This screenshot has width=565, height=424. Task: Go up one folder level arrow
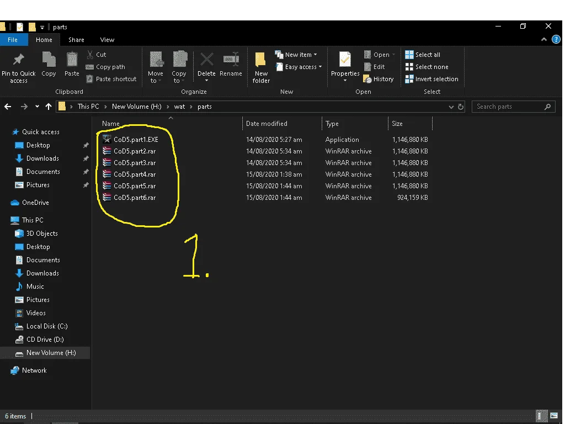tap(49, 107)
